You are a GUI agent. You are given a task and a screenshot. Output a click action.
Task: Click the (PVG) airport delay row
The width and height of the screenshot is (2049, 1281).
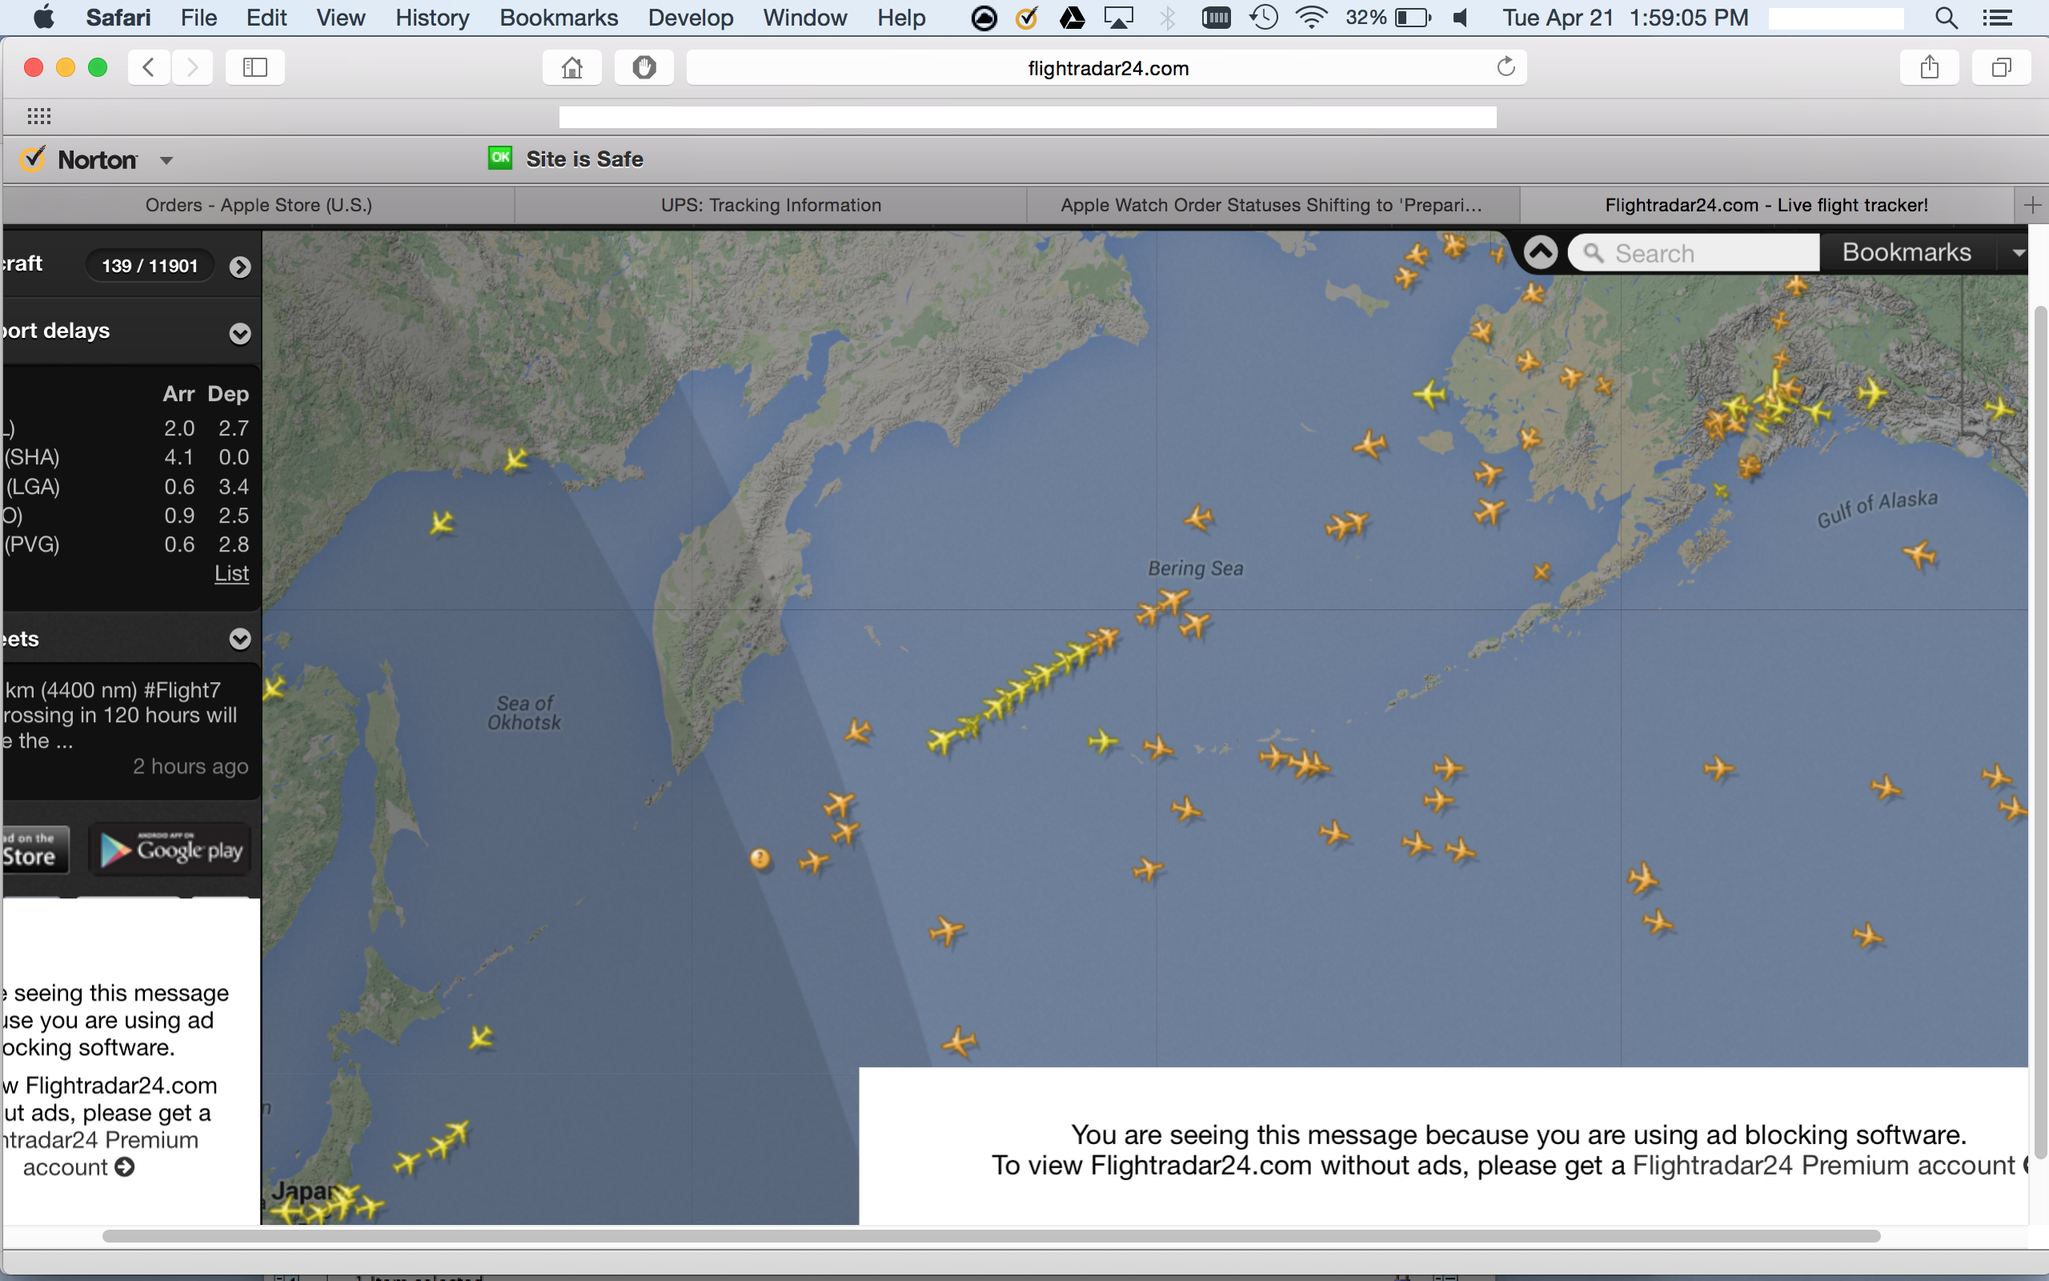tap(127, 544)
